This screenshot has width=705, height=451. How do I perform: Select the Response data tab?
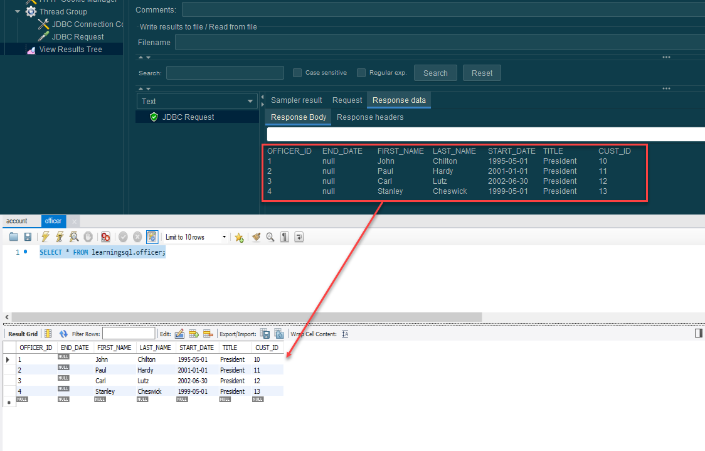399,100
